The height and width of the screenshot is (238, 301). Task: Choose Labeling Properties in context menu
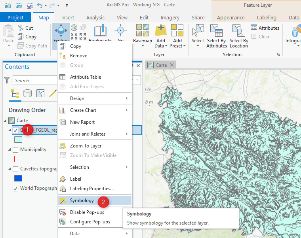click(95, 189)
